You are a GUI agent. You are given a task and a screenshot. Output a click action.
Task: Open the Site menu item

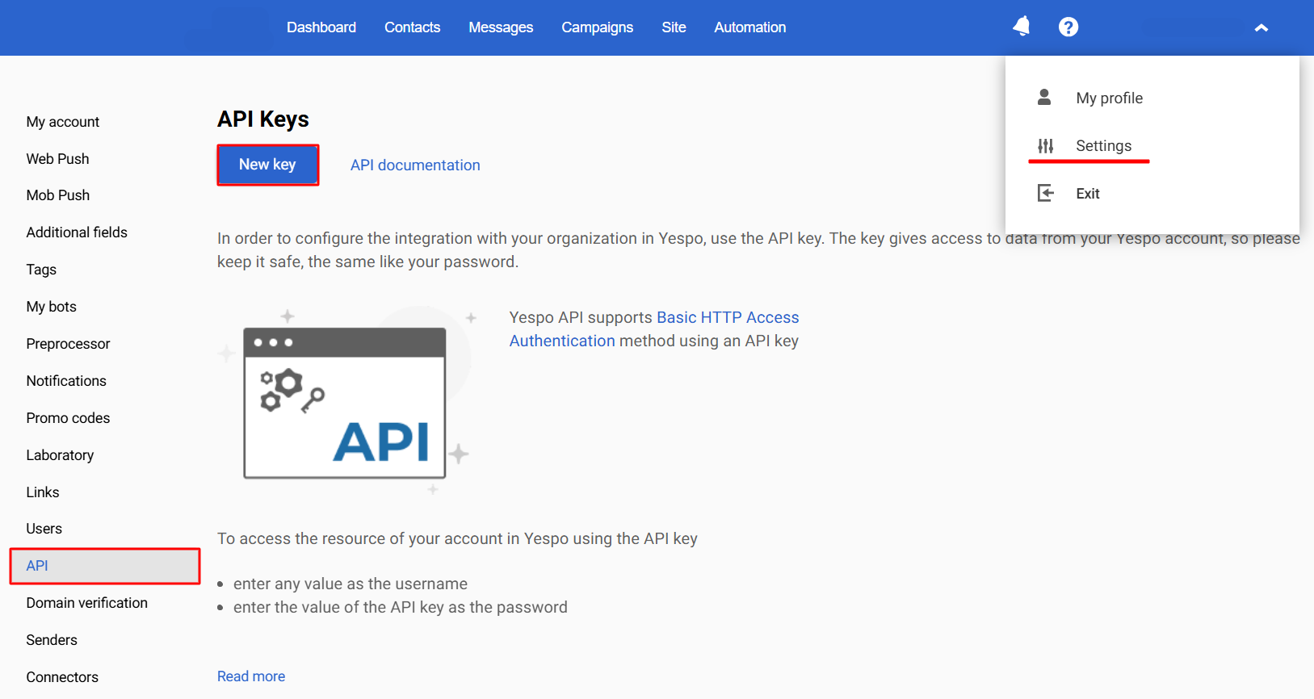coord(674,27)
